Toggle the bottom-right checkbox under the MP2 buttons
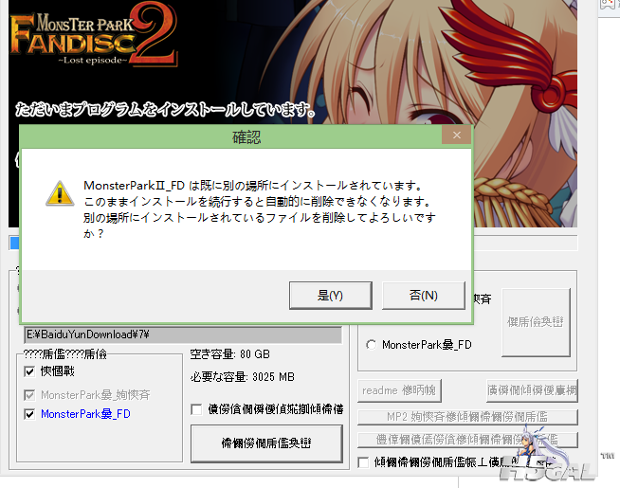This screenshot has width=620, height=488. tap(363, 462)
